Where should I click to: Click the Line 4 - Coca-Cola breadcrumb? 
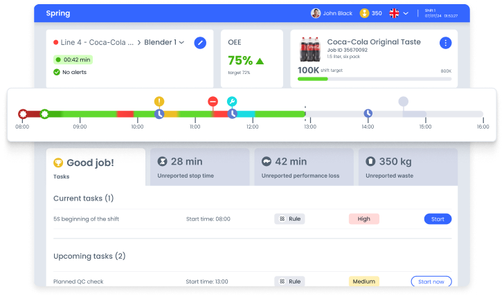[97, 42]
